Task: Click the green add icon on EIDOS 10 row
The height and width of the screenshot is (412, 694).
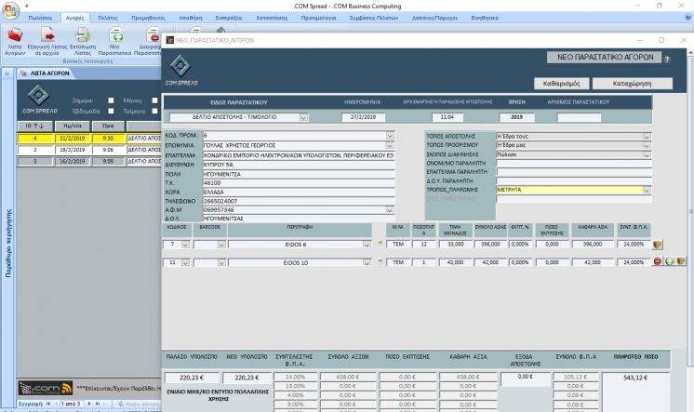Action: pos(669,261)
